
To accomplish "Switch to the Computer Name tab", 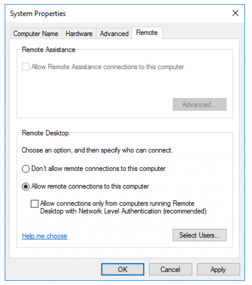I will point(36,33).
